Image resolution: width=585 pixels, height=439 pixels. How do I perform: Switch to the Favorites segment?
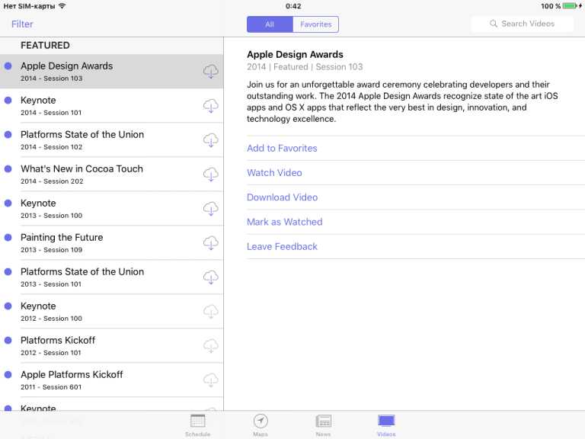pyautogui.click(x=315, y=24)
